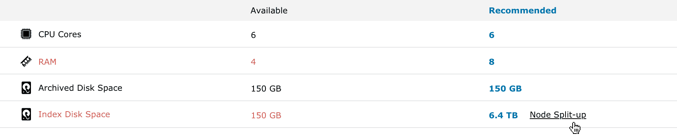Image resolution: width=677 pixels, height=138 pixels.
Task: Click the recommended RAM value 8
Action: coord(491,62)
